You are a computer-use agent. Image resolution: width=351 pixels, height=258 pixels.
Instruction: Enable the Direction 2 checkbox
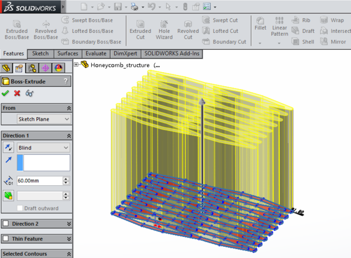(6, 223)
